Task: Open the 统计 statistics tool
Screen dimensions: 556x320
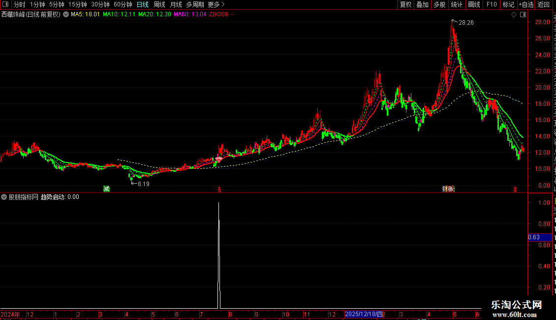Action: click(456, 4)
